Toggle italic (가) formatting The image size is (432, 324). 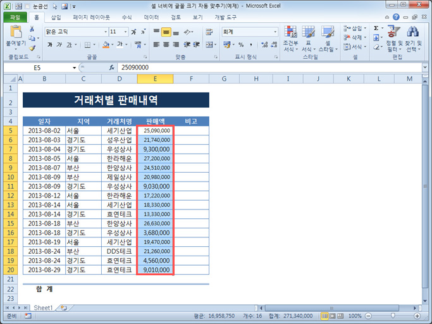click(x=59, y=44)
